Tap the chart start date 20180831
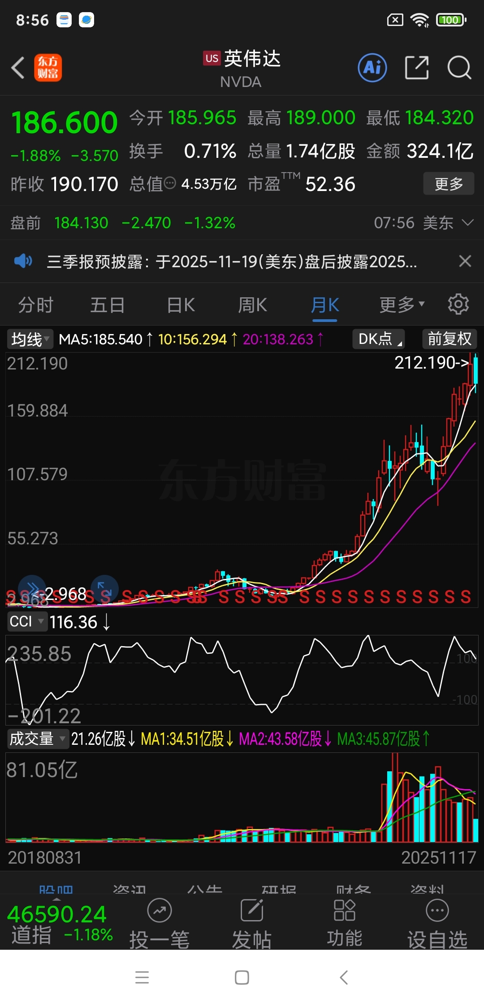 coord(45,857)
